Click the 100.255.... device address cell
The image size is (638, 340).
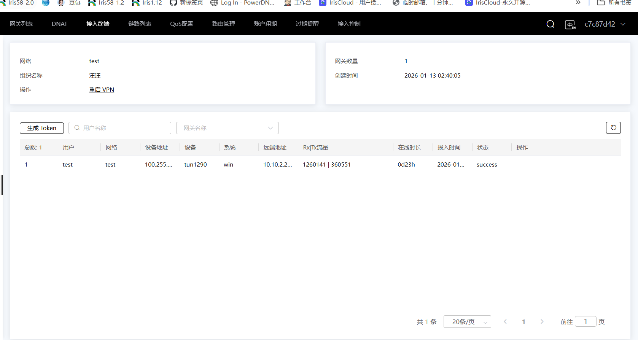pyautogui.click(x=159, y=165)
